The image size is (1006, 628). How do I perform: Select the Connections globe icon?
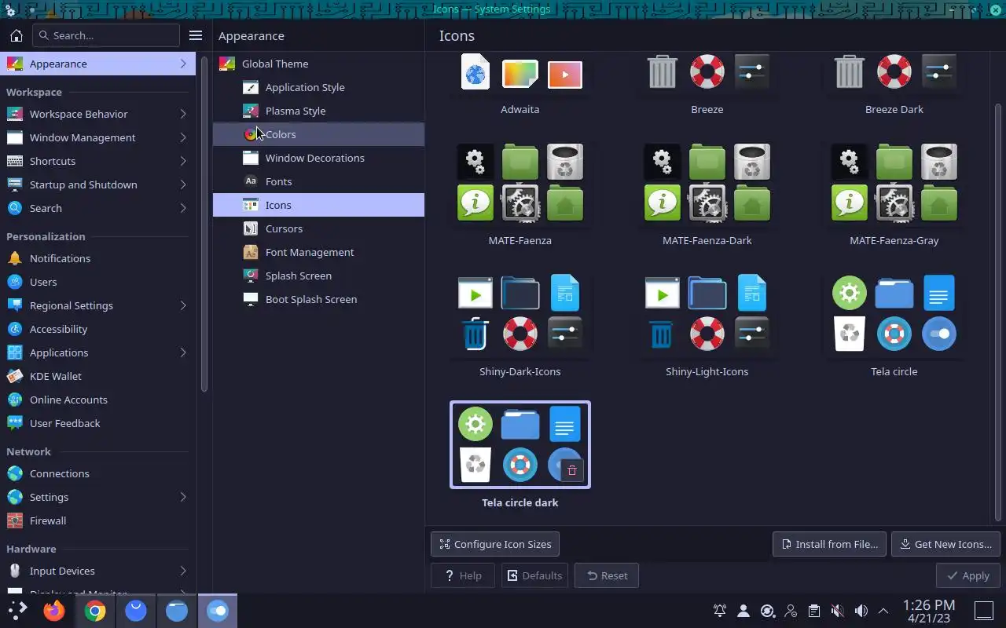tap(14, 473)
